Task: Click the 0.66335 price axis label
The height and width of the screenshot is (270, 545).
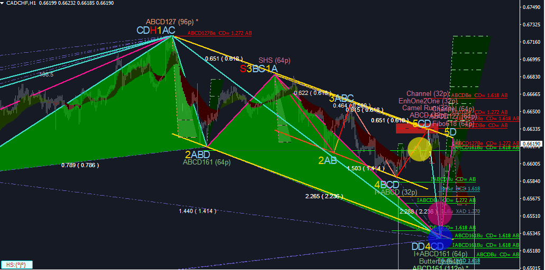Action: 532,129
